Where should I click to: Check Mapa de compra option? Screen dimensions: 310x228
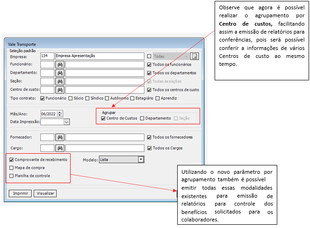[x=12, y=168]
